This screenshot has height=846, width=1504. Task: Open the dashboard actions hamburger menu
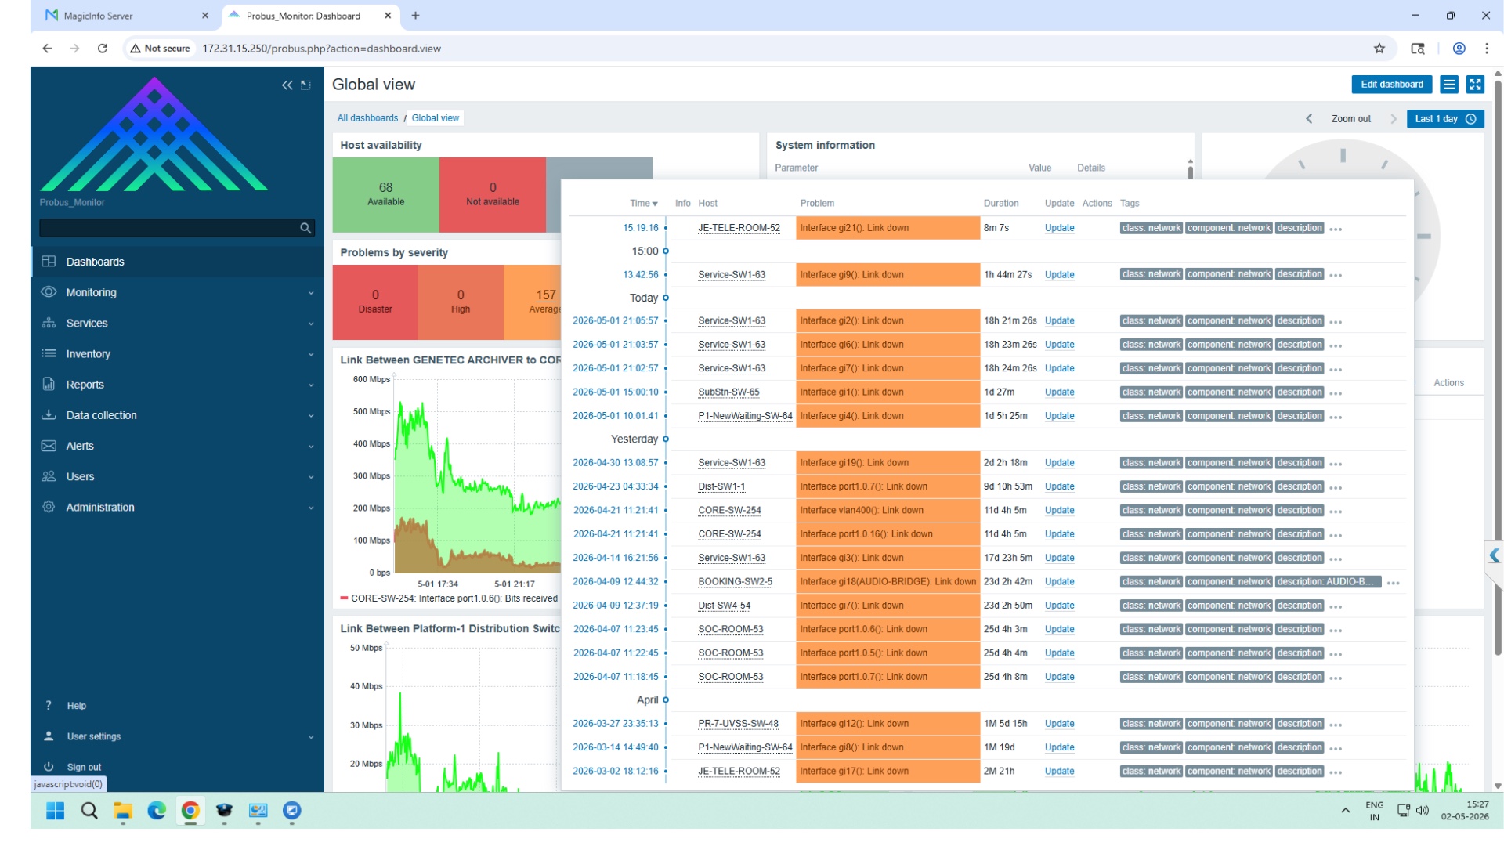click(x=1449, y=85)
